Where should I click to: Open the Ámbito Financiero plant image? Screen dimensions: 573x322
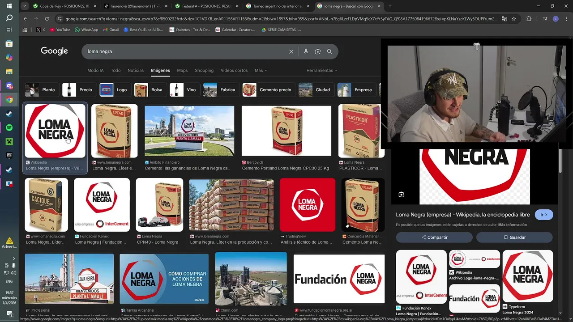(189, 131)
